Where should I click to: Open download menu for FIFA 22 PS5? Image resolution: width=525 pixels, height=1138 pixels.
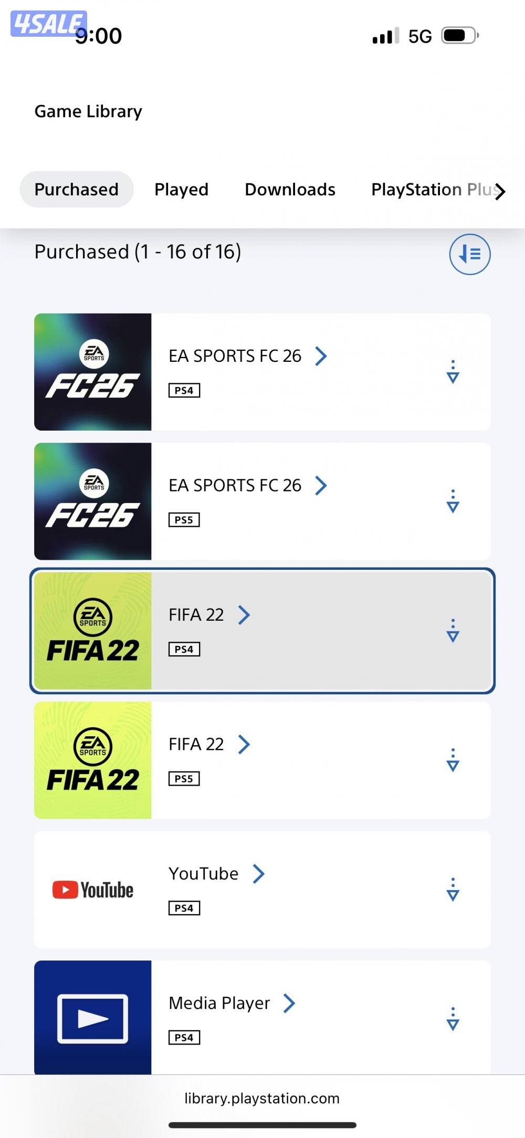click(x=453, y=760)
